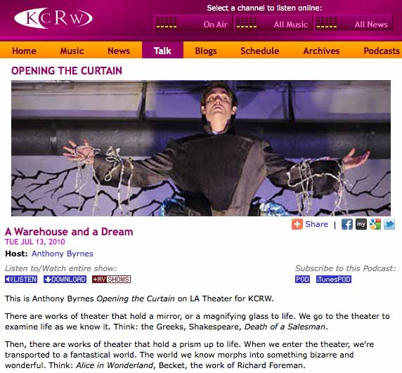Add episode to MY SHOWS
Screen dimensions: 402x373
click(x=111, y=280)
